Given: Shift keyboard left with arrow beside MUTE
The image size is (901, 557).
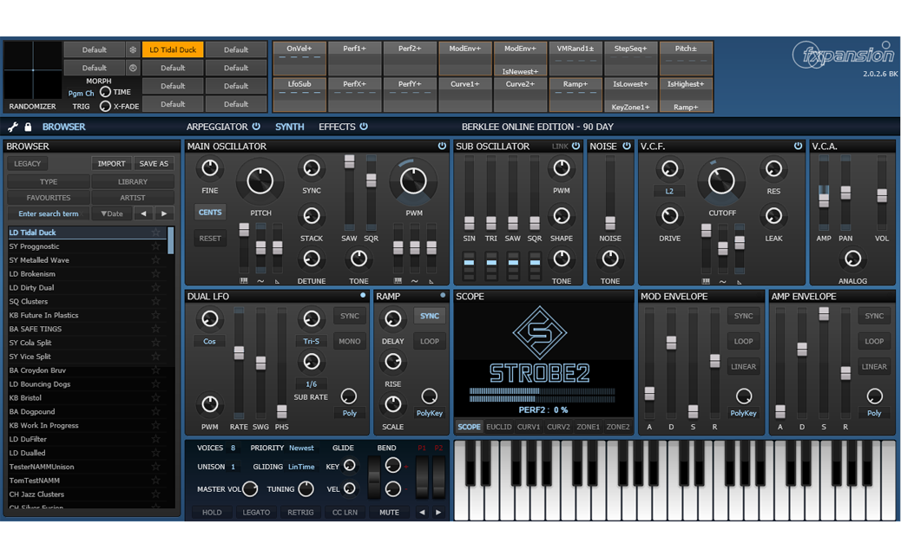Looking at the screenshot, I should 423,512.
